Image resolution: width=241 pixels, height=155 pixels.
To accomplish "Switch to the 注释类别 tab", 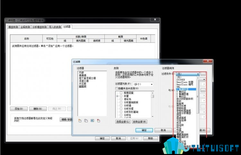I will point(25,27).
